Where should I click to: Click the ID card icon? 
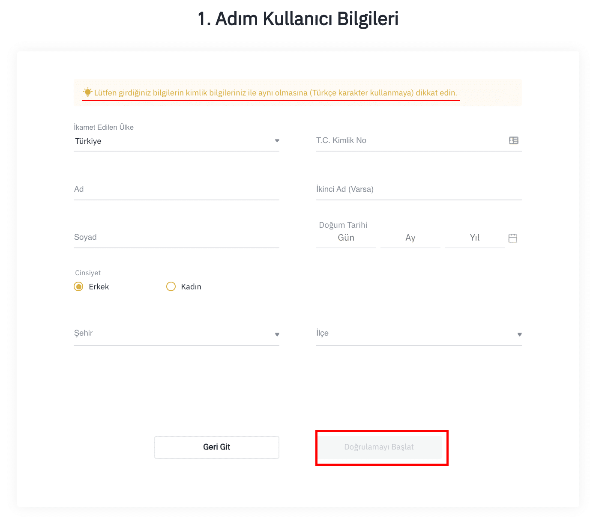click(513, 140)
